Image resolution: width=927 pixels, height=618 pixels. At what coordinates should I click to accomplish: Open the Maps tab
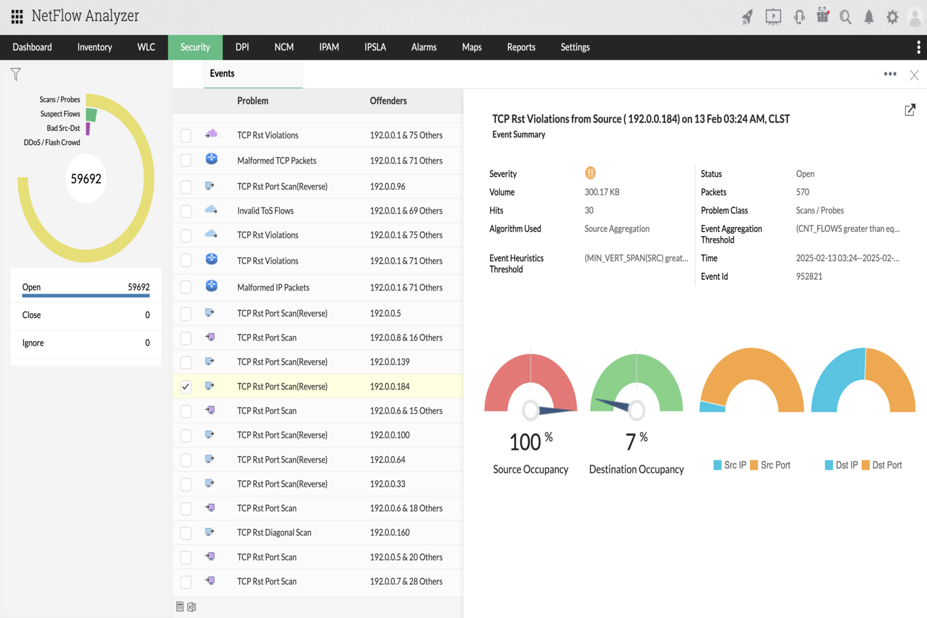[472, 47]
